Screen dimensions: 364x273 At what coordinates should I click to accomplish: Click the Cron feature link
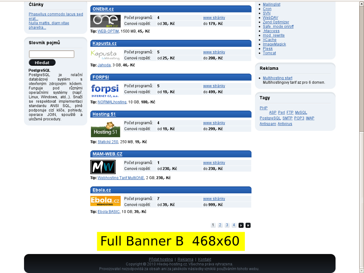[x=267, y=9]
